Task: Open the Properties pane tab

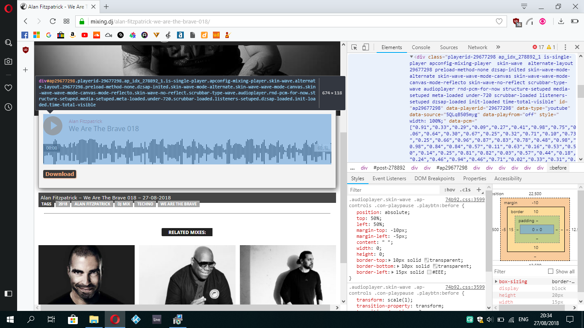Action: tap(475, 179)
